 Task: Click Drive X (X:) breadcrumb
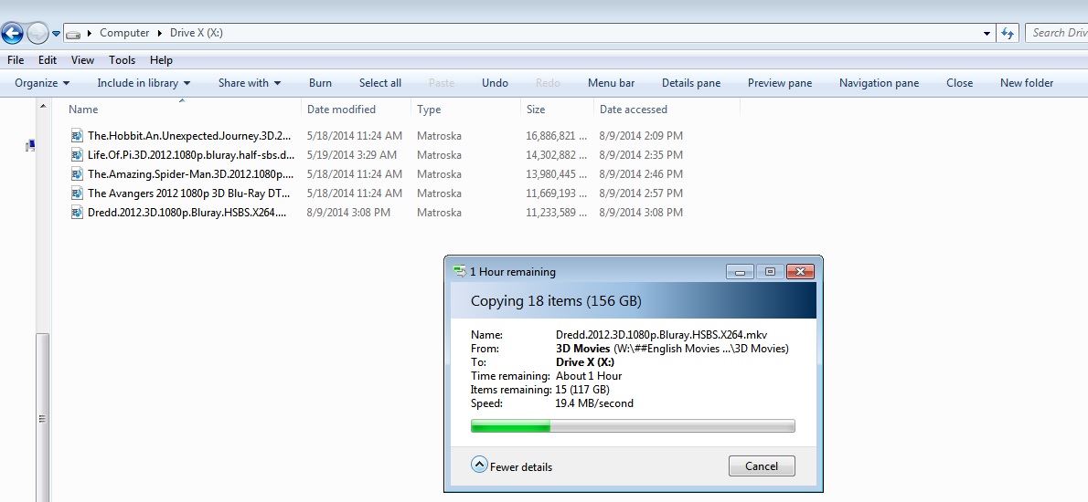point(197,33)
